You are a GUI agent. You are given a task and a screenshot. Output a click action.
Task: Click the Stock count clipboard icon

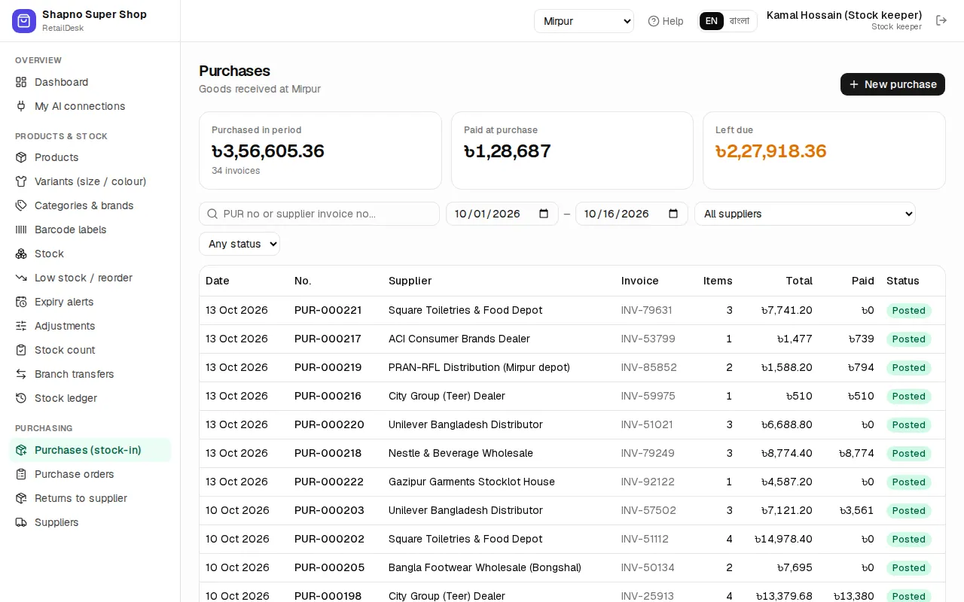21,350
